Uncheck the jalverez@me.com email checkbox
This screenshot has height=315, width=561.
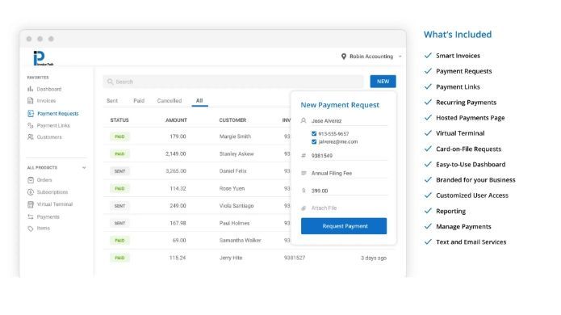click(314, 142)
